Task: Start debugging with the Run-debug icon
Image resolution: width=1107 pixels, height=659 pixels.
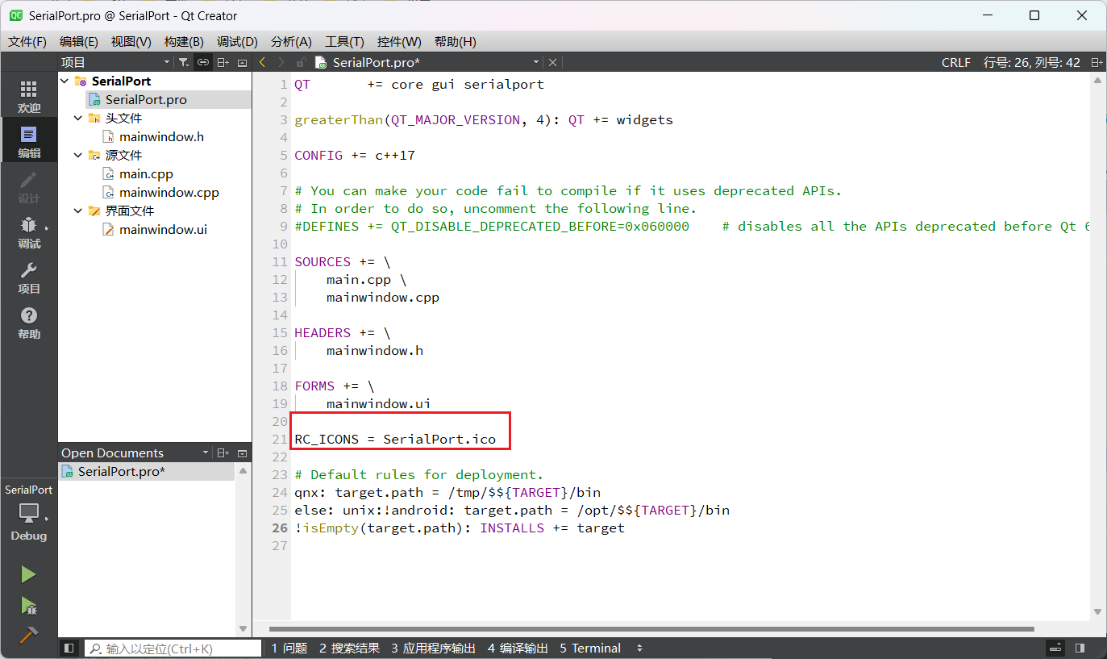Action: [28, 605]
